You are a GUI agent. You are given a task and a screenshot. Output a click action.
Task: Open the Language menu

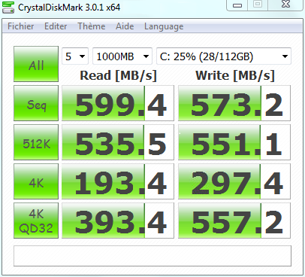pyautogui.click(x=164, y=26)
